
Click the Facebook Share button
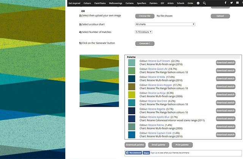(x=146, y=153)
